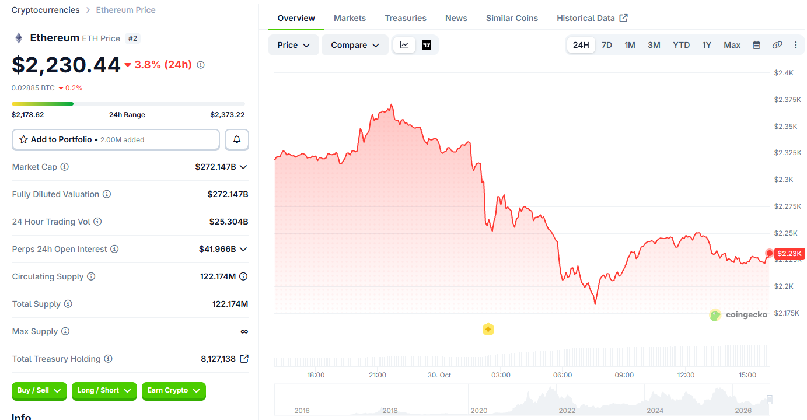Click the 24h Range progress bar
The height and width of the screenshot is (420, 807).
pos(128,104)
